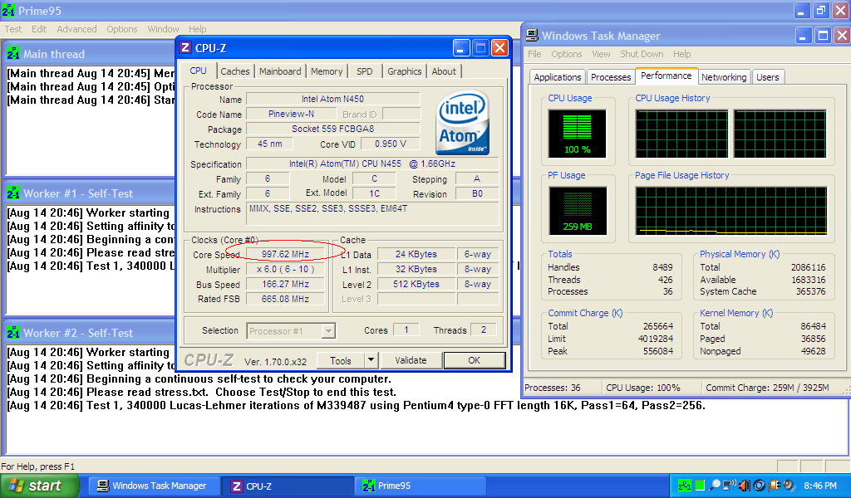The height and width of the screenshot is (498, 851).
Task: Switch to Windows Task Manager taskbar button
Action: 153,486
